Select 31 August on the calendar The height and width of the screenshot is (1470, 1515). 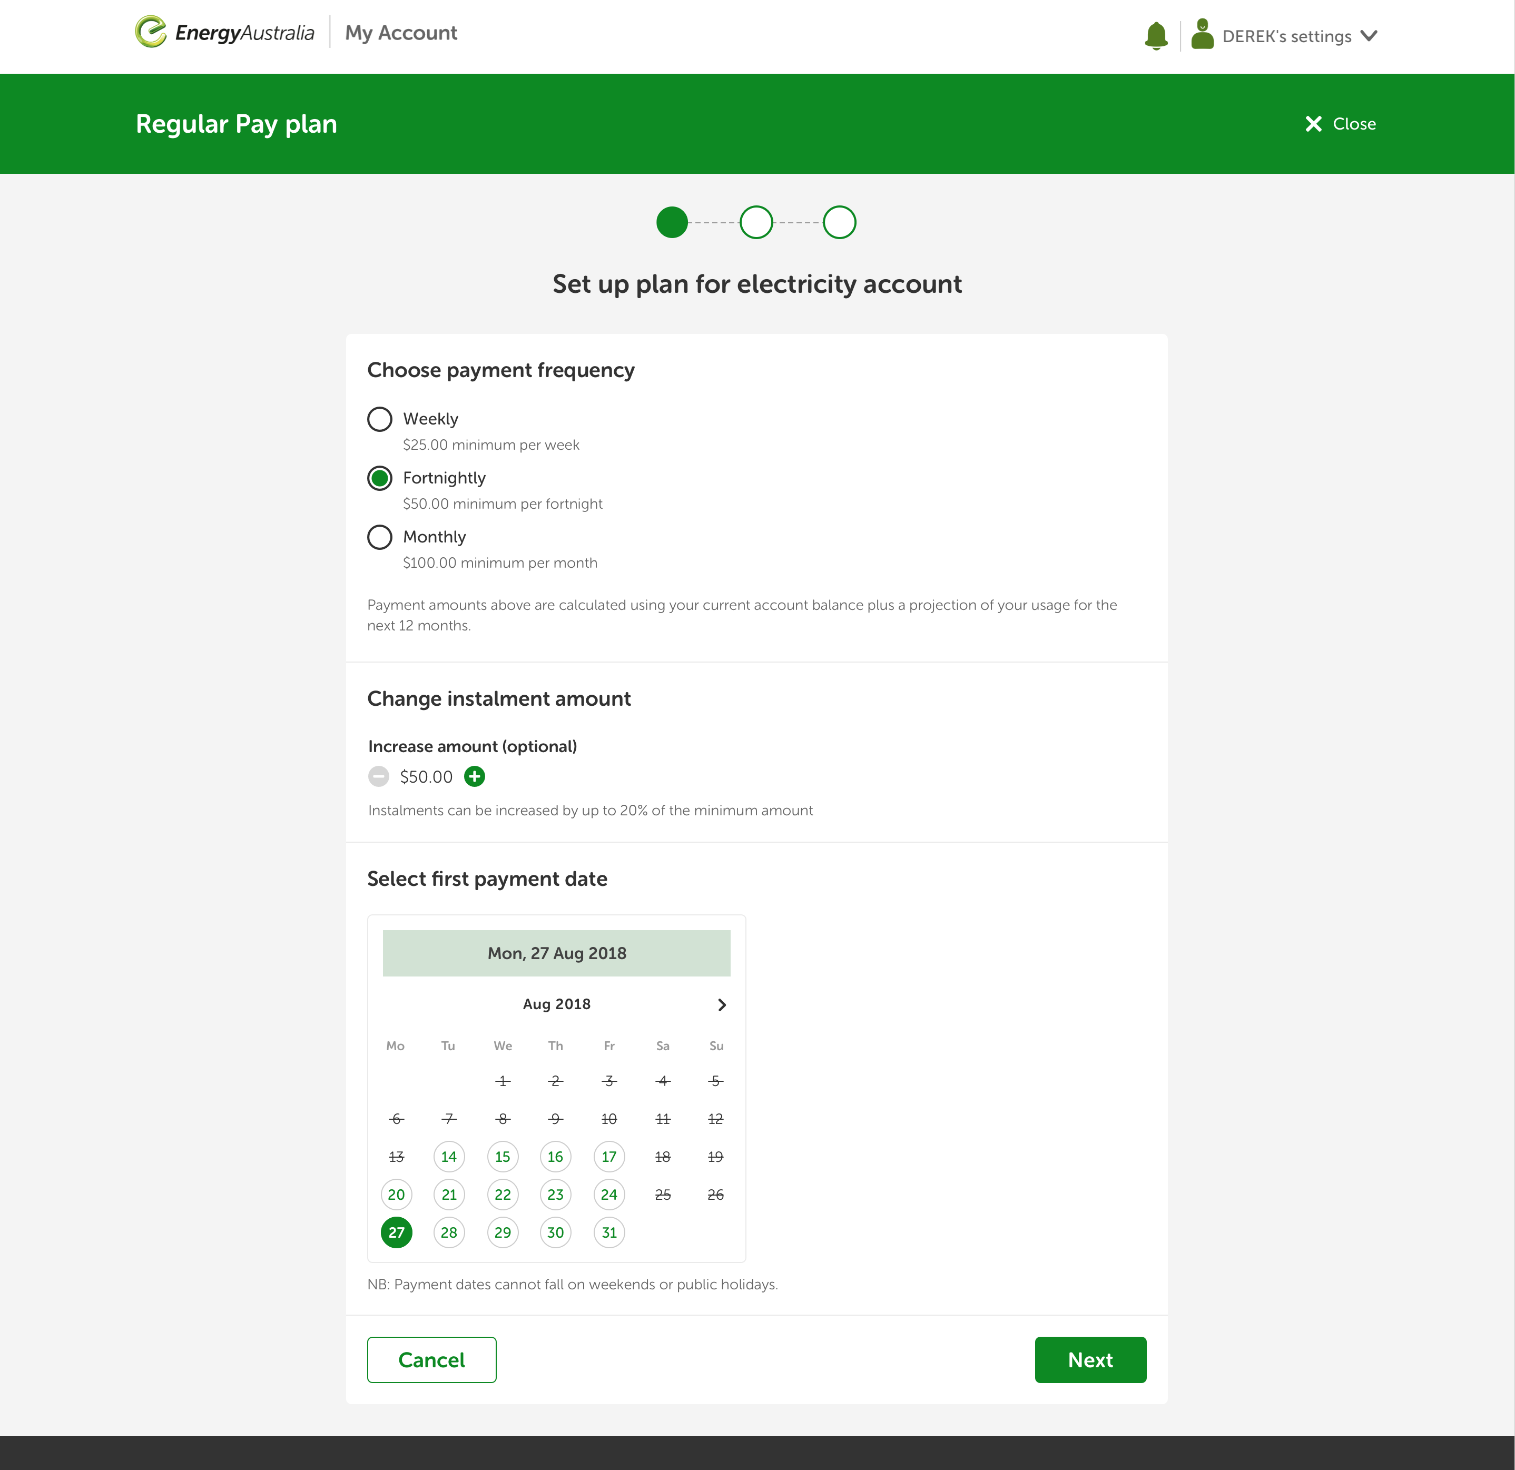609,1233
